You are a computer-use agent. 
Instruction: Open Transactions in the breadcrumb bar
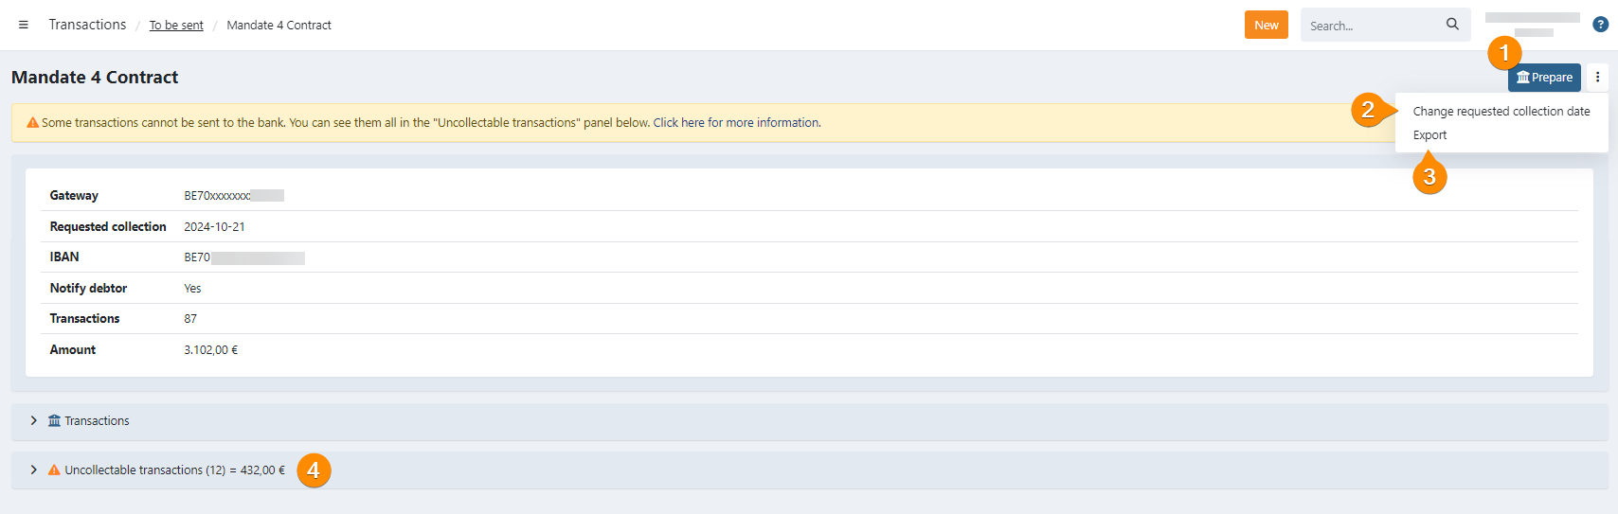87,25
